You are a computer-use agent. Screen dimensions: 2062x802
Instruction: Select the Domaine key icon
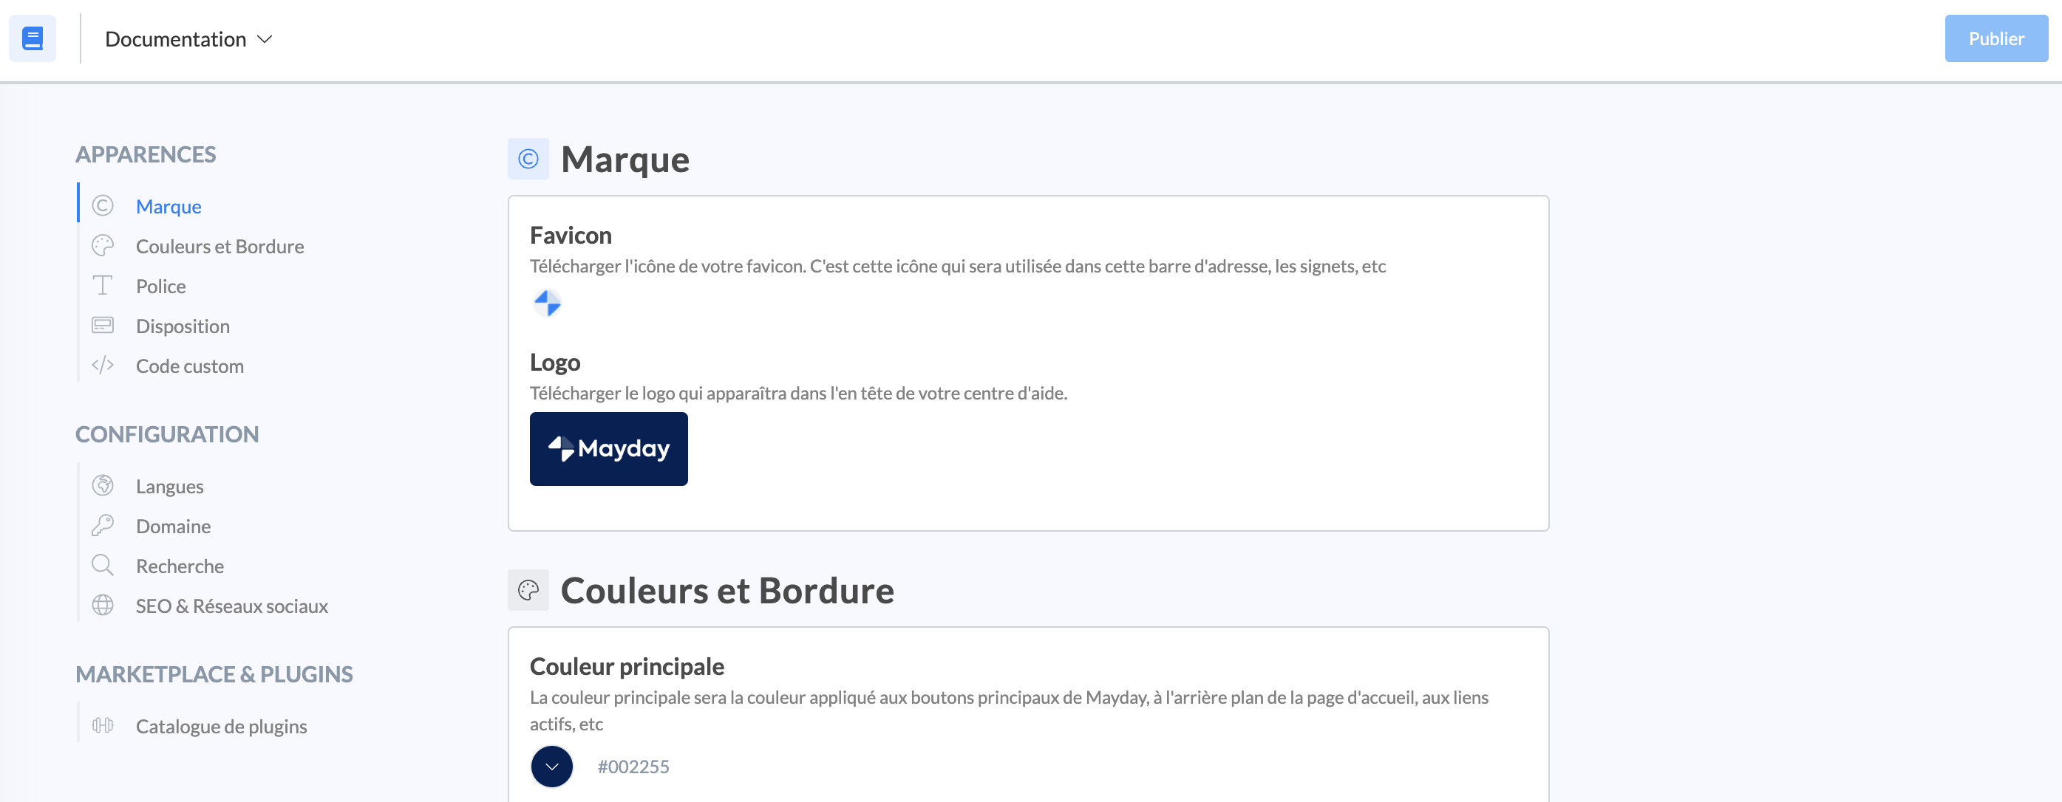point(103,525)
